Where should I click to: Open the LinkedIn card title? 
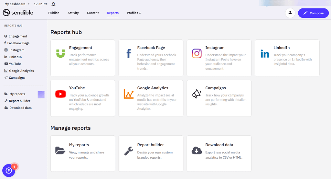(282, 48)
